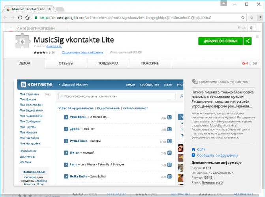The height and width of the screenshot is (197, 265).
Task: Switch to the ОБЗОР tab
Action: [24, 63]
